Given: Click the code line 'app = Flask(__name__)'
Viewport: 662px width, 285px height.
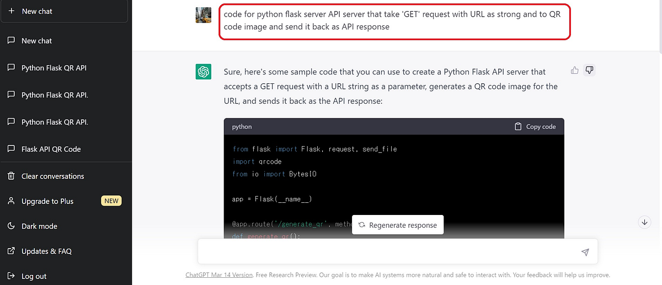Looking at the screenshot, I should (x=273, y=199).
